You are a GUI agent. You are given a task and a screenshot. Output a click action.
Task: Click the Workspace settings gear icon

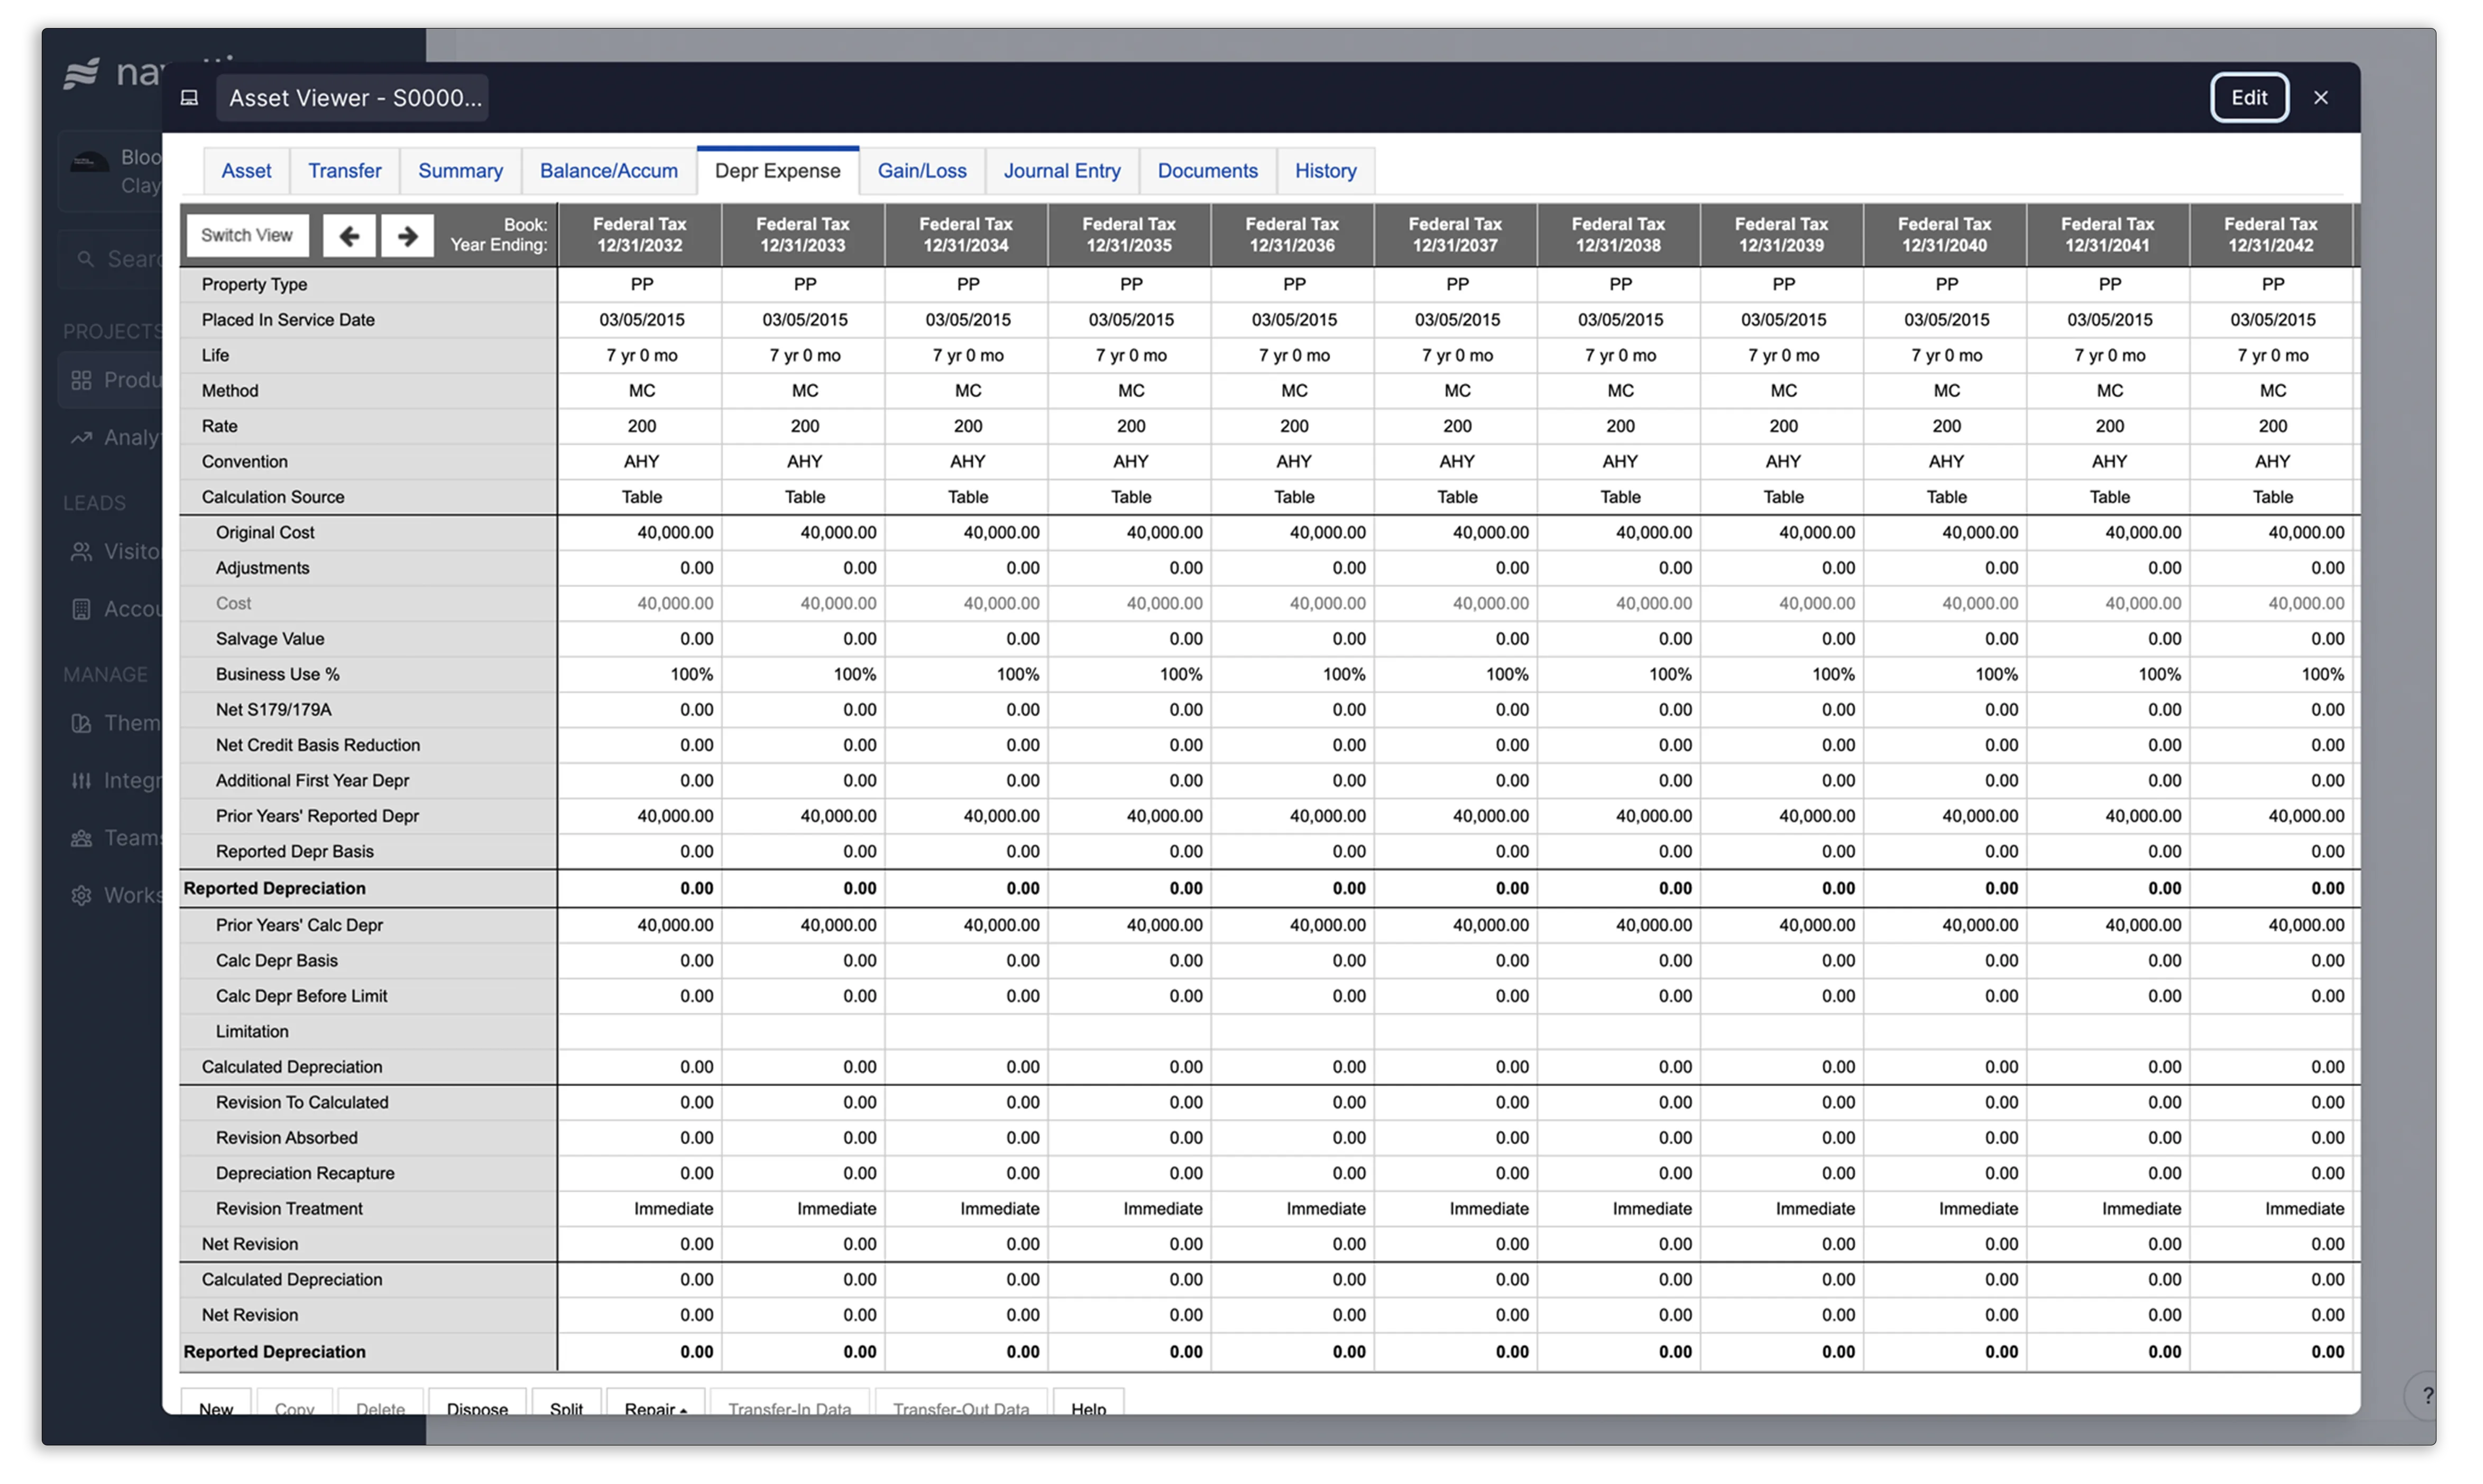[x=82, y=895]
